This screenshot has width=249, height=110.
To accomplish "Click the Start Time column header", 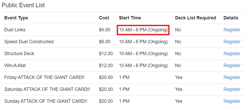I will tap(130, 18).
